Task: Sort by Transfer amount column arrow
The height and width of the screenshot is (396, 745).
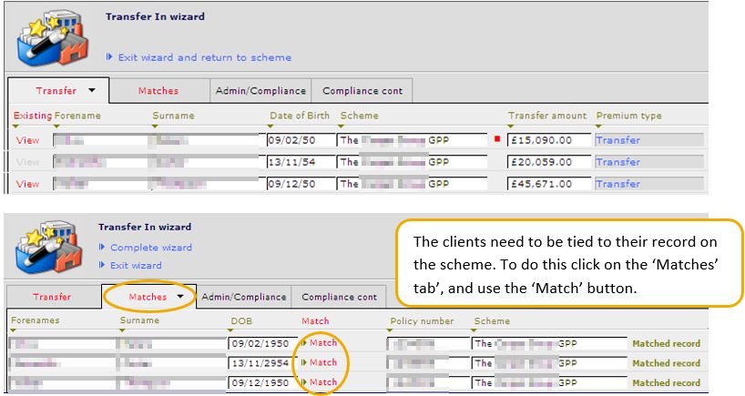Action: click(x=511, y=127)
